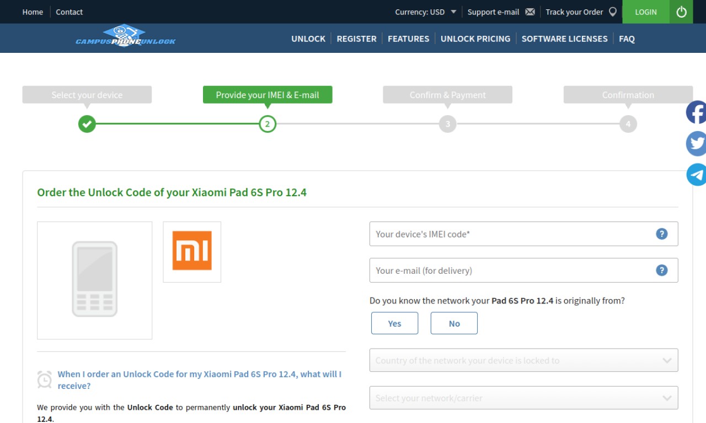Open the SOFTWARE LICENSES menu item
The image size is (706, 423).
564,39
